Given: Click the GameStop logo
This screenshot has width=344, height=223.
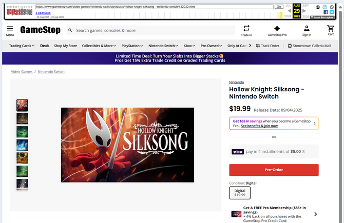Looking at the screenshot, I should [41, 30].
